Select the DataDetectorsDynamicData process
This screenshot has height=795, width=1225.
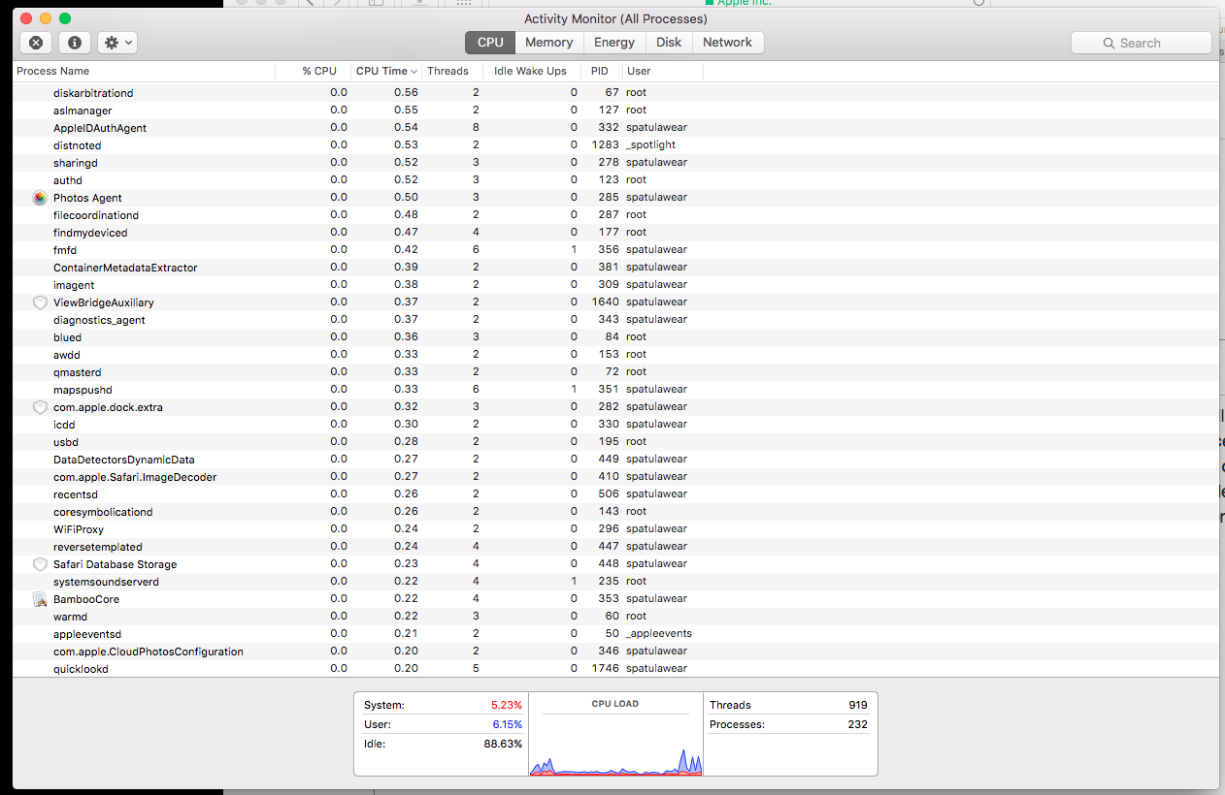tap(124, 460)
